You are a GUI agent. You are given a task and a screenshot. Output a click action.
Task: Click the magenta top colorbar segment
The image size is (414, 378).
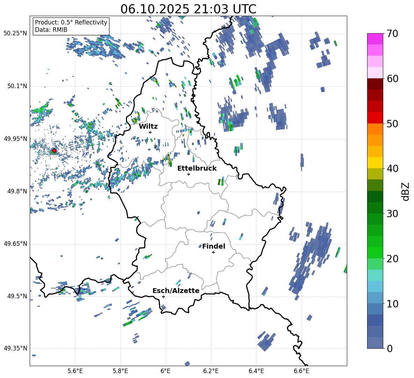(x=375, y=39)
